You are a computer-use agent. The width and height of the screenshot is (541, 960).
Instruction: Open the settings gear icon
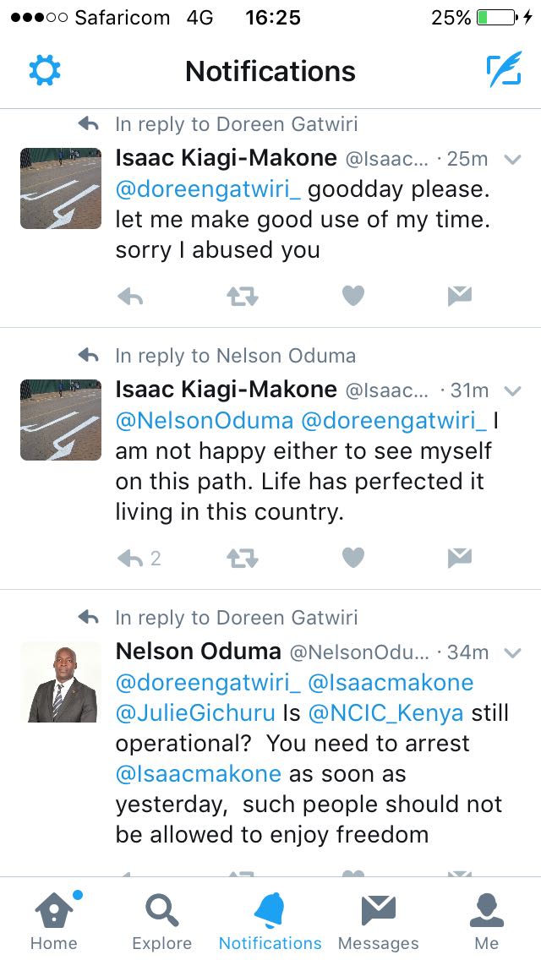[45, 70]
